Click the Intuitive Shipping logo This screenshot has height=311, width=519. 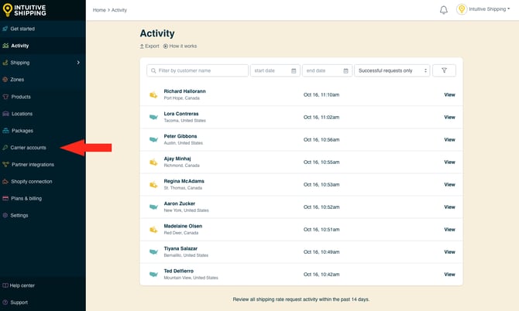point(25,10)
